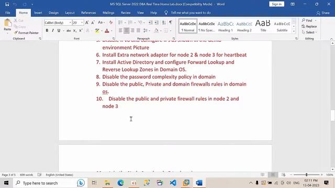The image size is (335, 188).
Task: Apply the Title style
Action: [x=263, y=26]
